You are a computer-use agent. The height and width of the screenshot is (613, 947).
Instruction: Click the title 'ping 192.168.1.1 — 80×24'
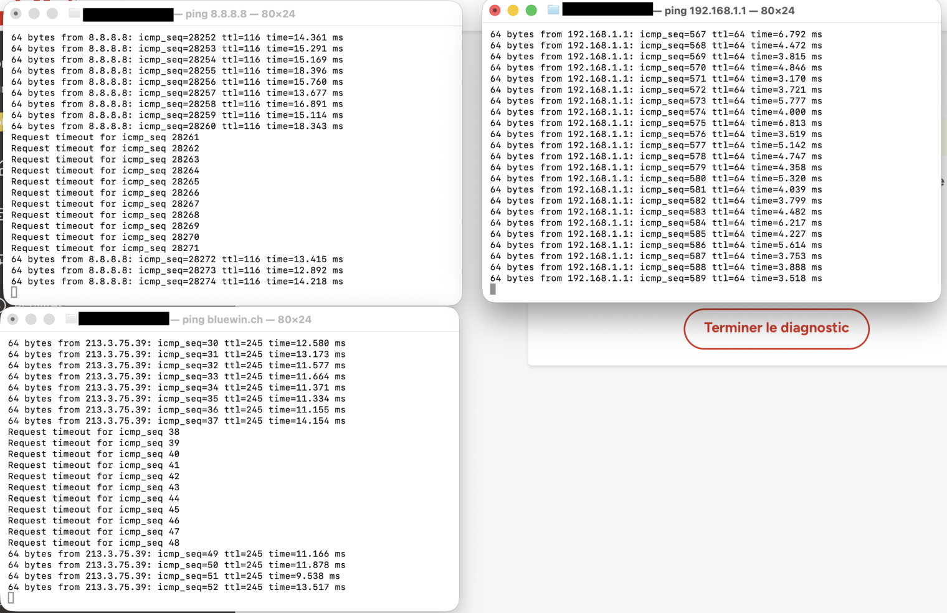(x=730, y=11)
